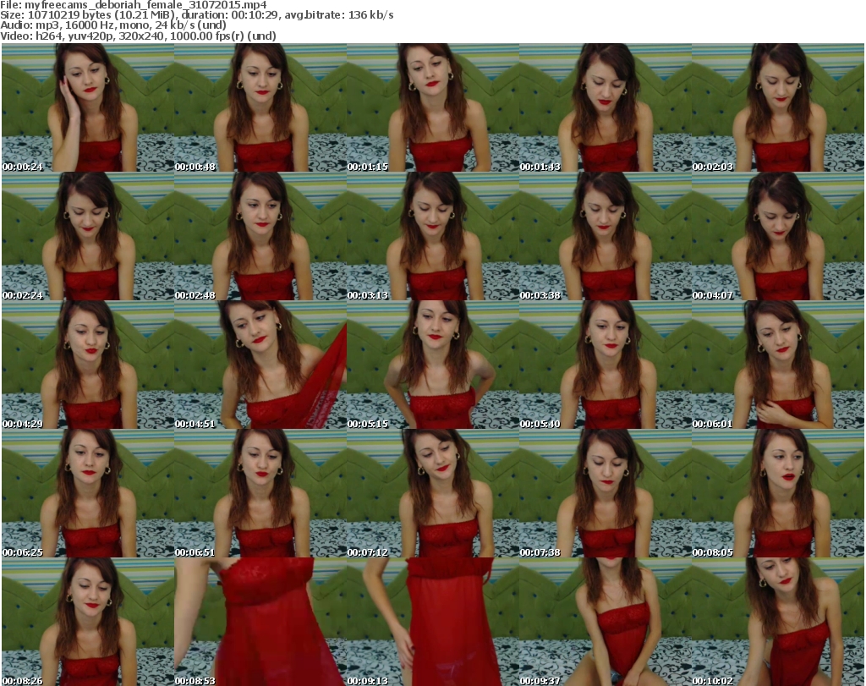Select the thumbnail frame stamped 00:09:13

point(432,622)
